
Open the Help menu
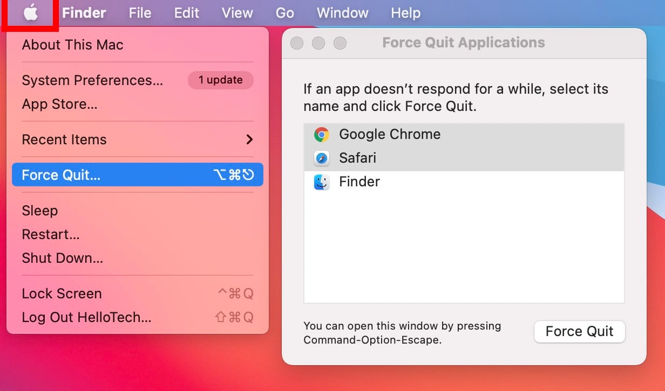[405, 13]
